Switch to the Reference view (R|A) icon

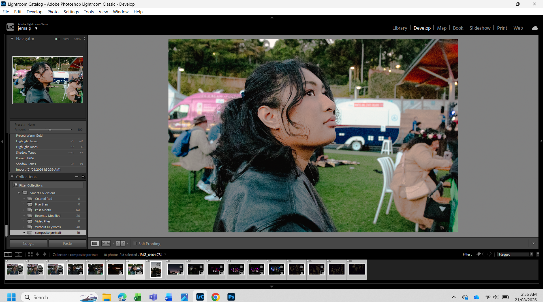tap(106, 243)
